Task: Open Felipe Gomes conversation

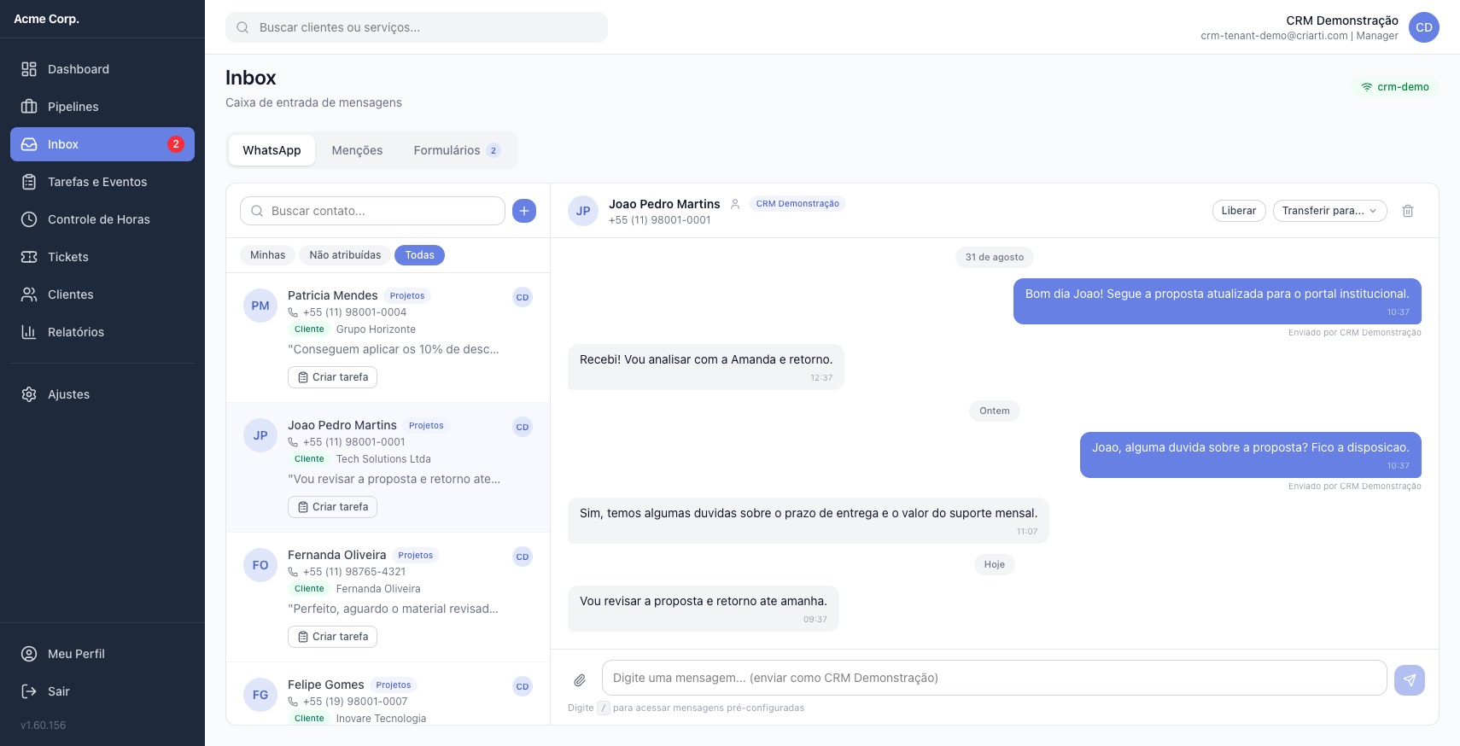Action: (388, 694)
